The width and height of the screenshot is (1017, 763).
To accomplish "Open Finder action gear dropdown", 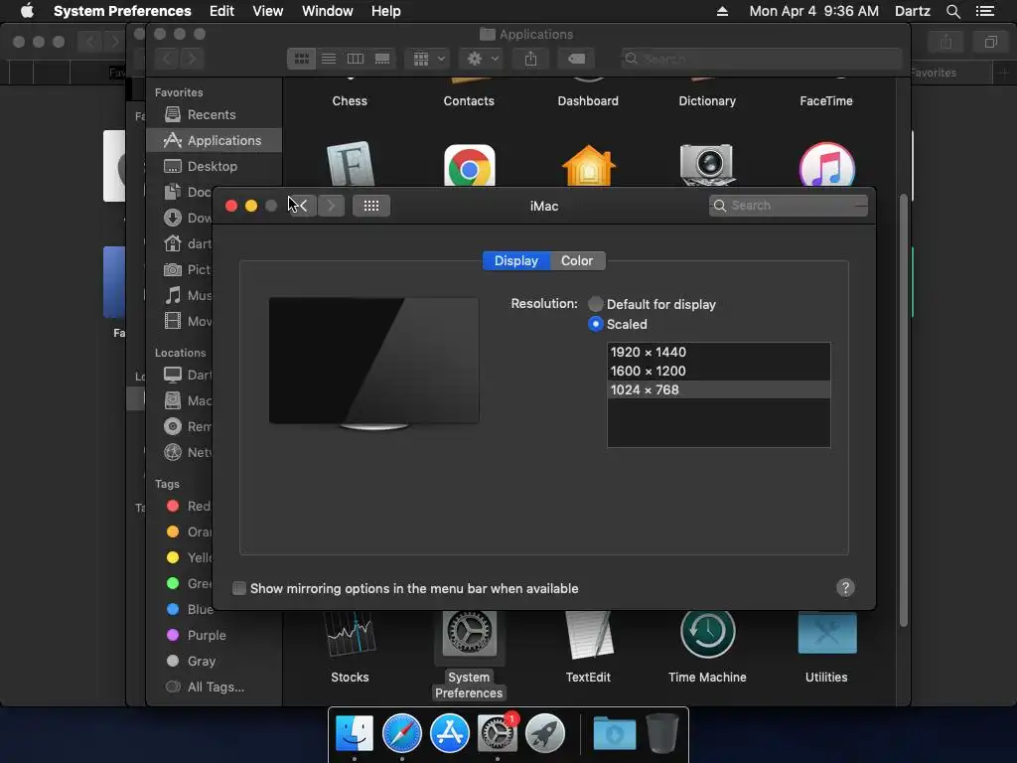I will point(481,59).
